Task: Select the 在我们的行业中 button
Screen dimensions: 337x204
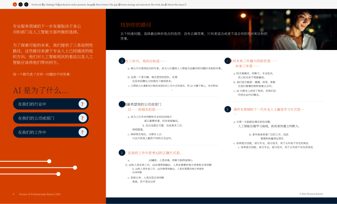Action: pos(51,104)
